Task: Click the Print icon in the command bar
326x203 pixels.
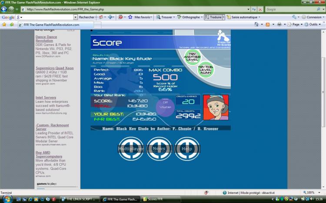Action: 279,24
